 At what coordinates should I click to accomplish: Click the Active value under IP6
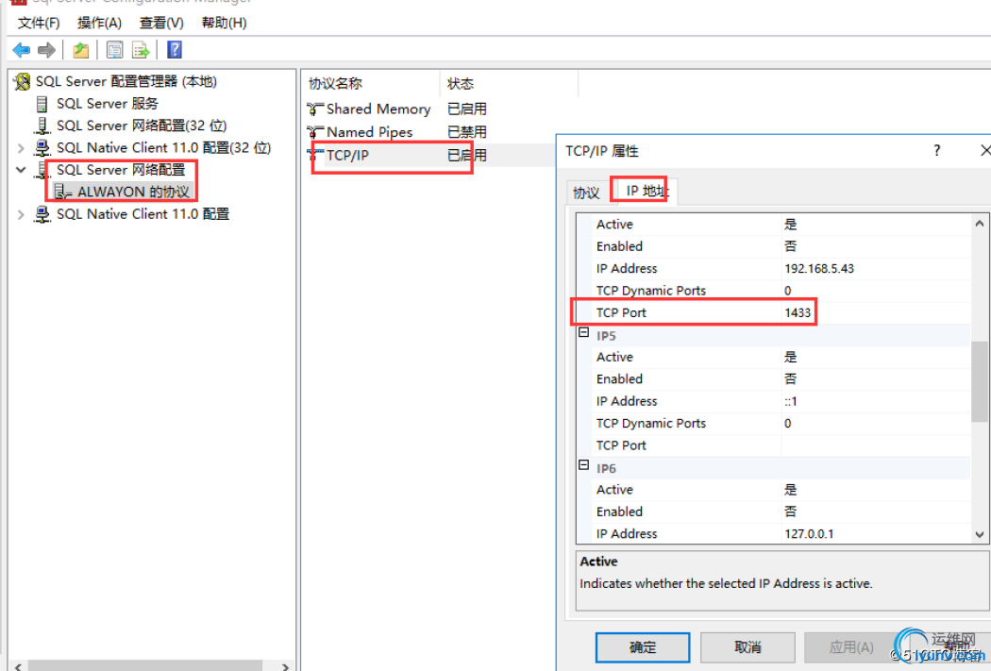tap(791, 490)
